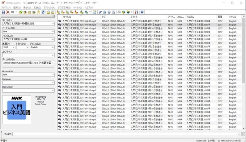Open the ツール(O) menu
Viewport: 246px width, 142px height.
click(x=77, y=8)
